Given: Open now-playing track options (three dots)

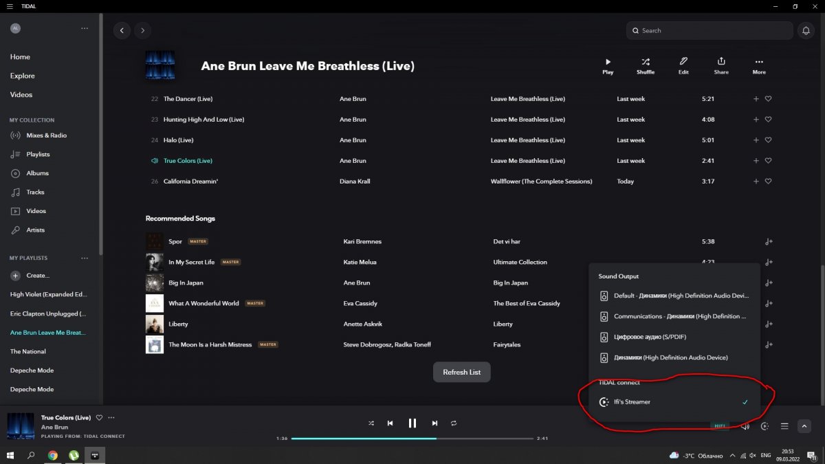Looking at the screenshot, I should point(111,418).
